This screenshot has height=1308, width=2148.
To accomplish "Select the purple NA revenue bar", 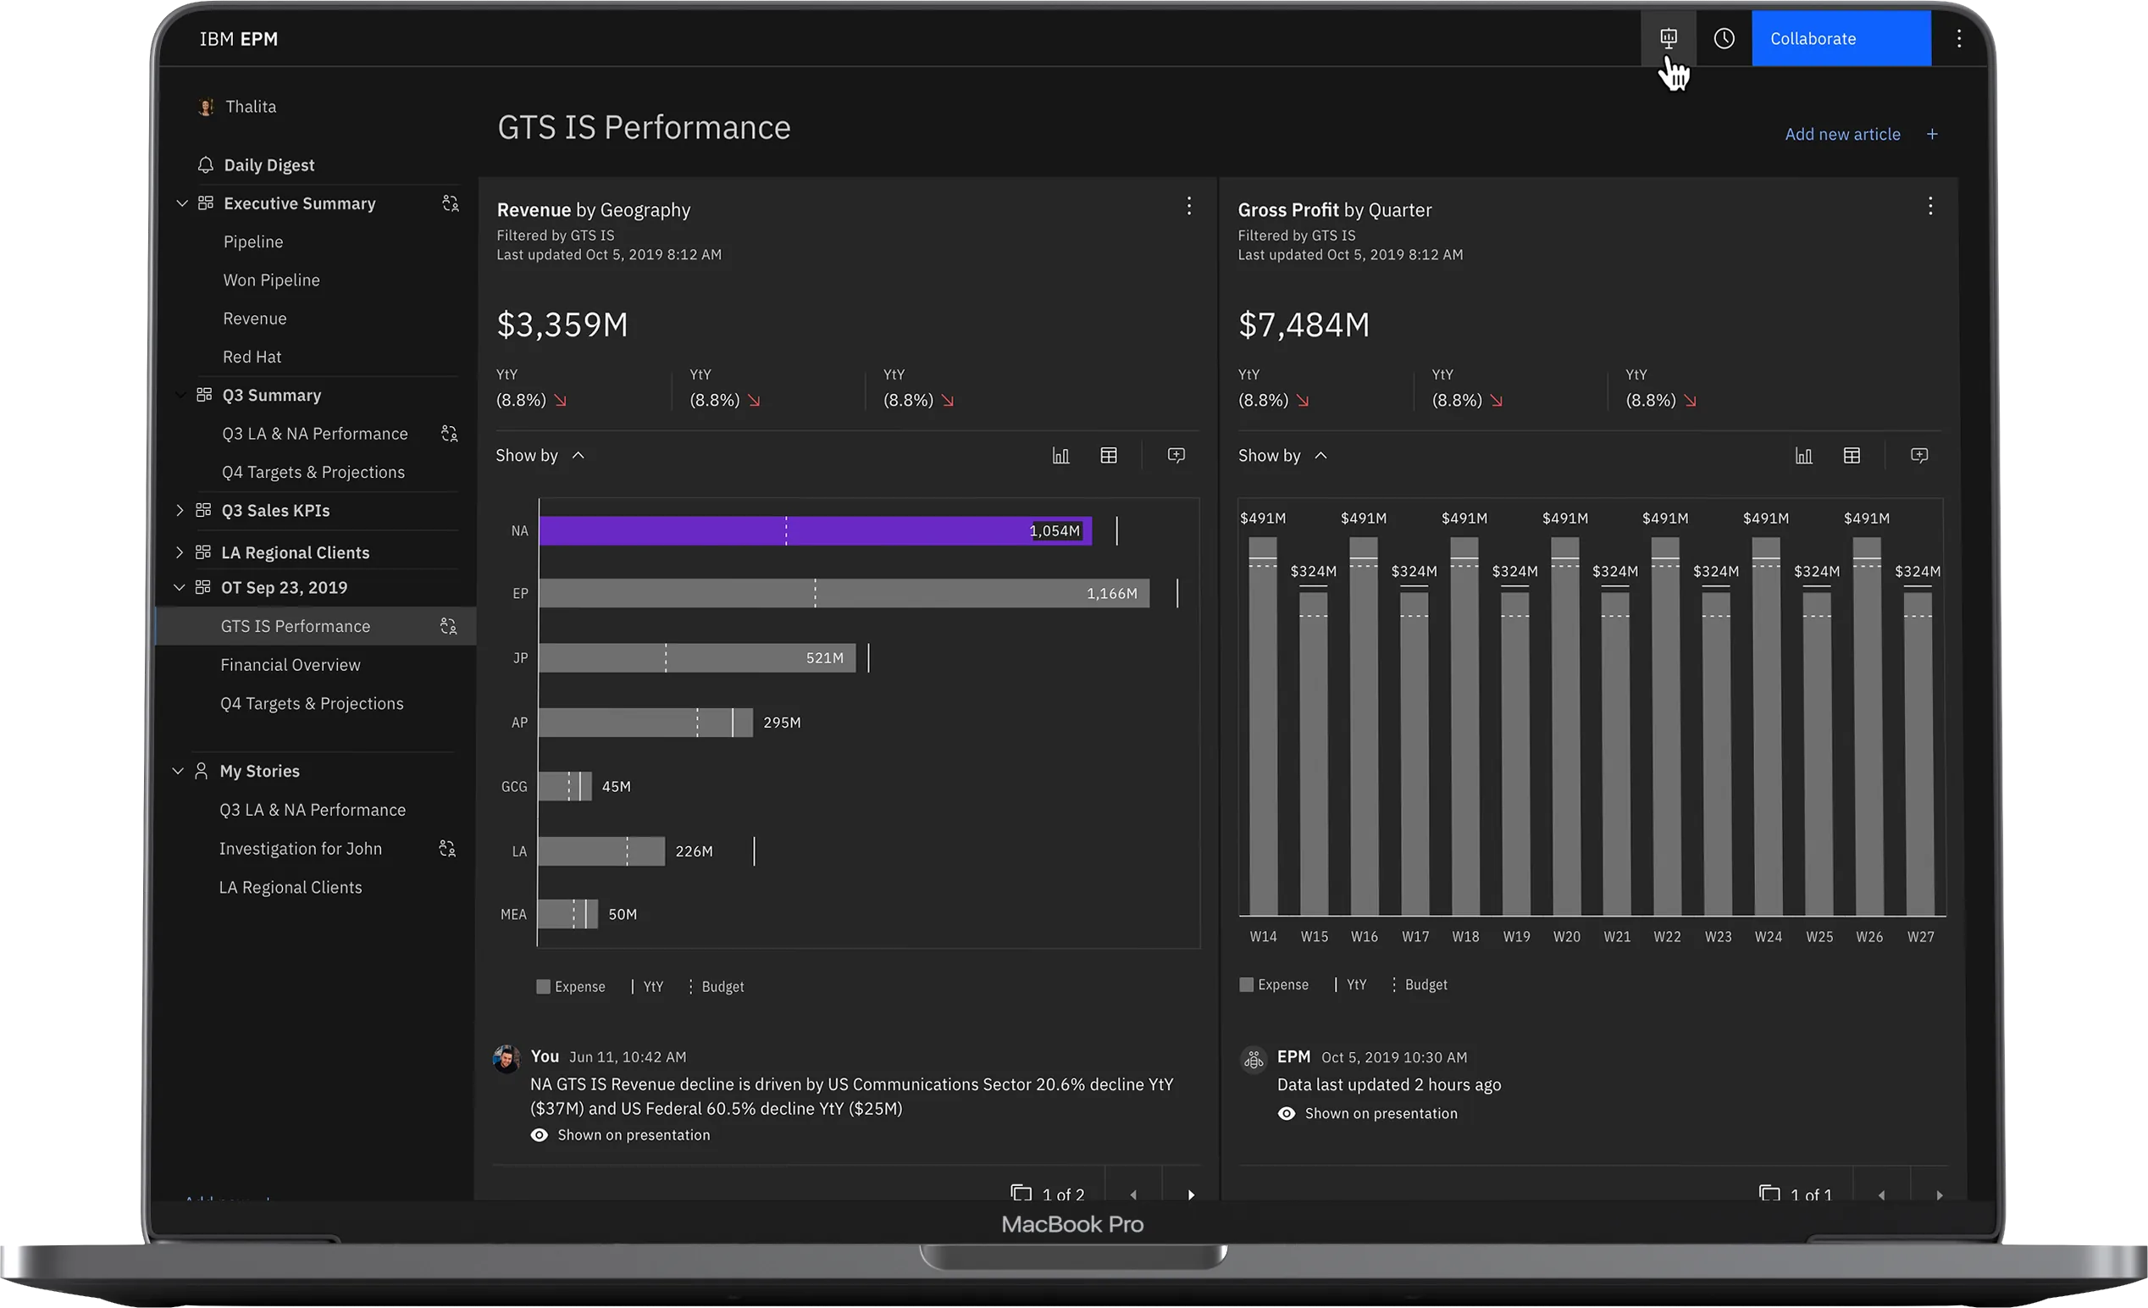I will pyautogui.click(x=815, y=530).
